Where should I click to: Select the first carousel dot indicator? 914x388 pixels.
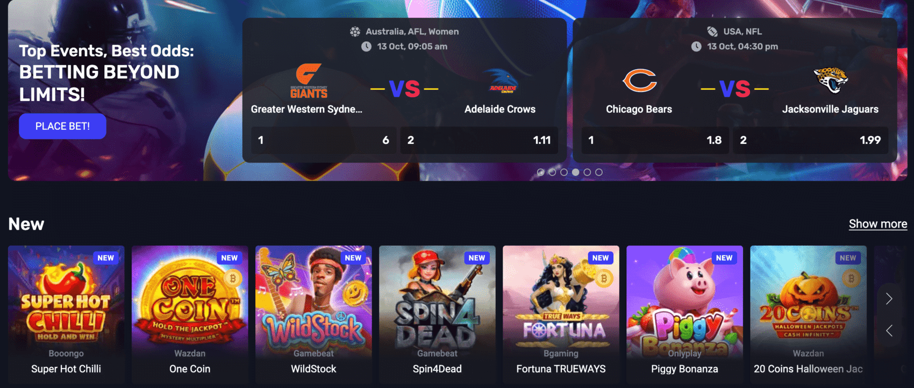click(540, 172)
